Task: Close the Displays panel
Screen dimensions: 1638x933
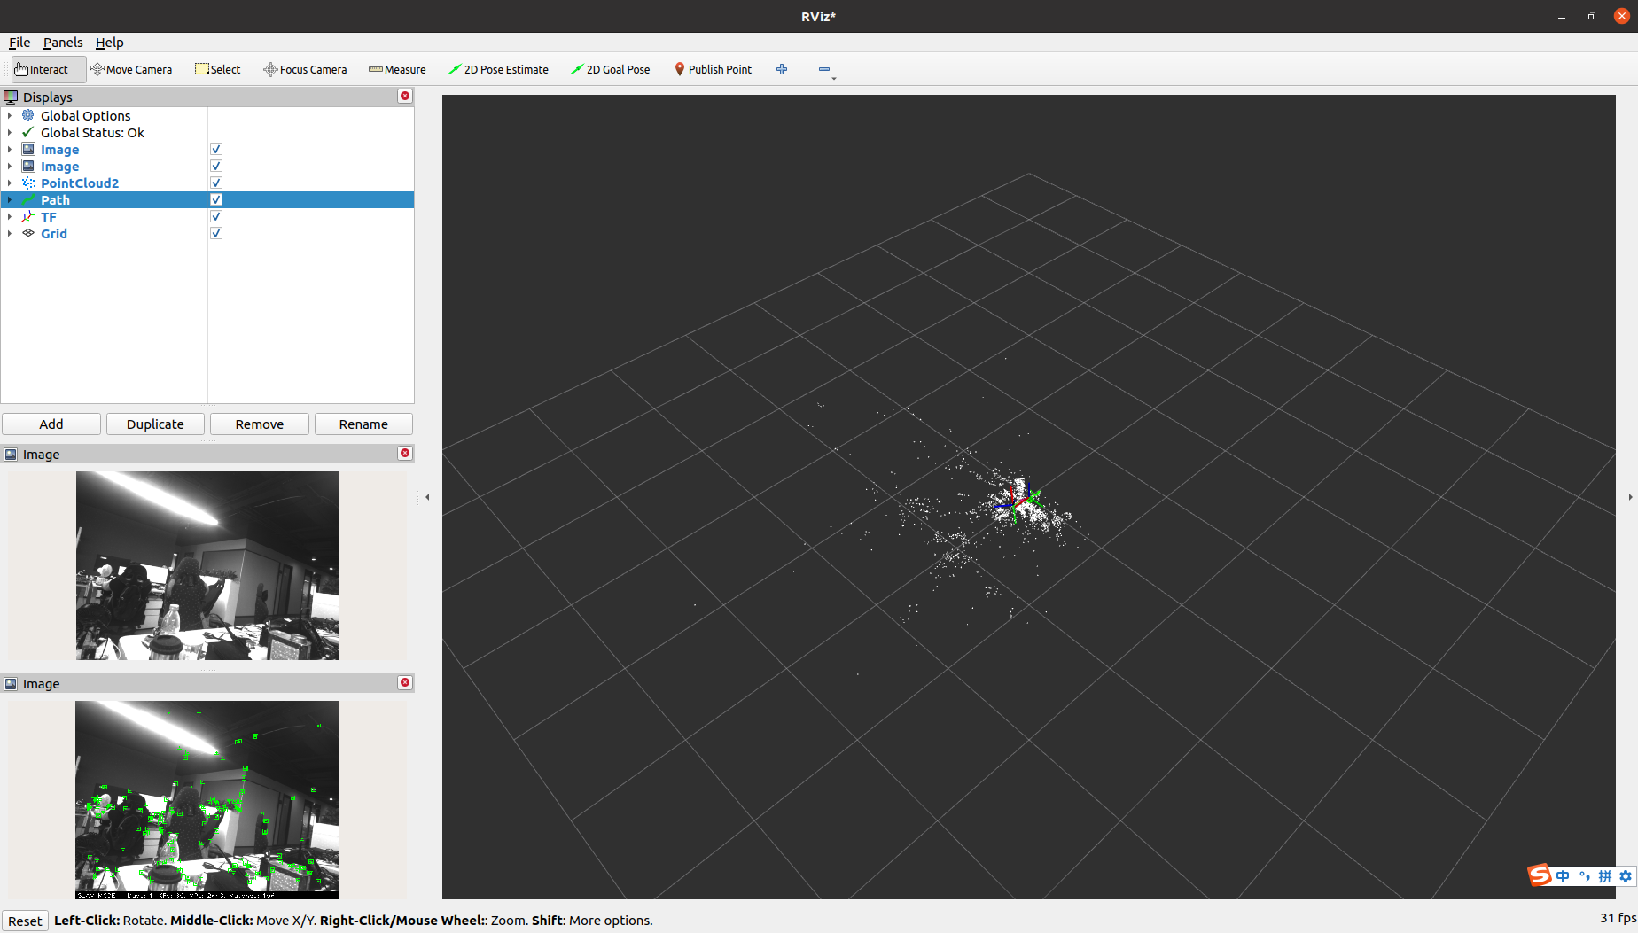Action: pos(405,96)
